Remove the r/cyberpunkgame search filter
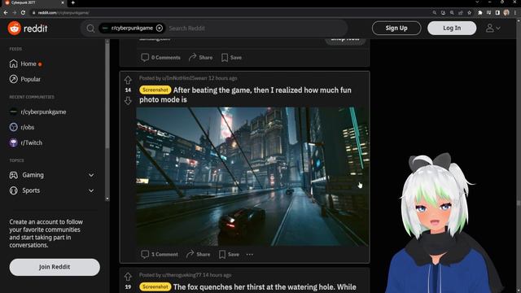 [x=160, y=28]
